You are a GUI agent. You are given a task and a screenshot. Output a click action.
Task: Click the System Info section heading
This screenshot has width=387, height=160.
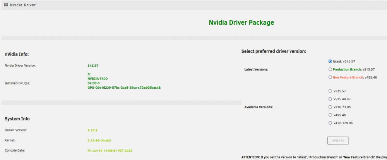17,119
